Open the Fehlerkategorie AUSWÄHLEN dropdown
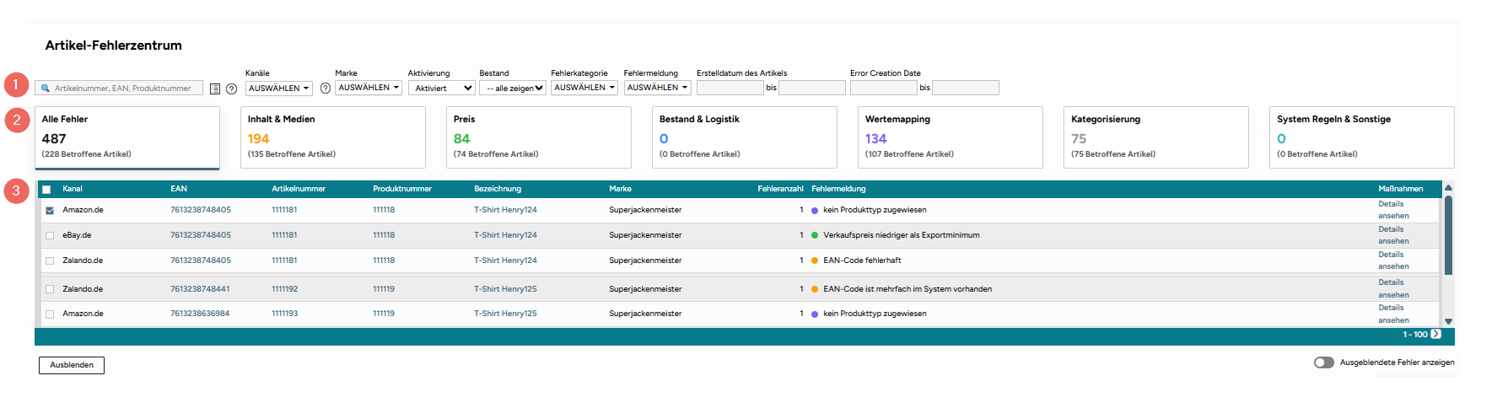The image size is (1497, 408). [584, 88]
